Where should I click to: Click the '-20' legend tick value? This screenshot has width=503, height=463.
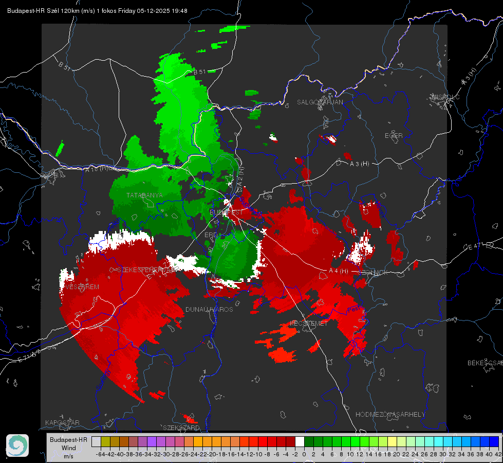coord(212,454)
